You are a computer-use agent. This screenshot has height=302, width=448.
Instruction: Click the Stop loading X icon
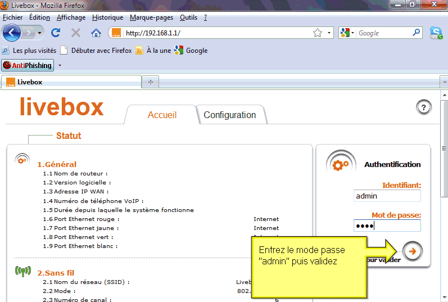76,33
